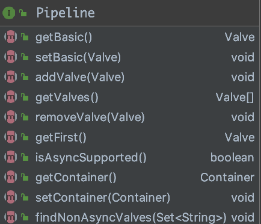Select the getBasic() method entry
Image resolution: width=261 pixels, height=224 pixels.
point(129,37)
